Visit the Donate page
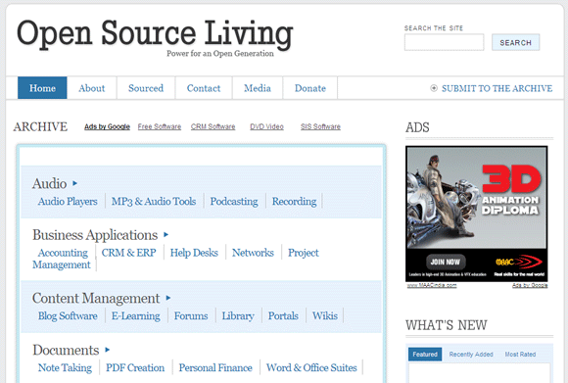The height and width of the screenshot is (383, 568). coord(310,88)
